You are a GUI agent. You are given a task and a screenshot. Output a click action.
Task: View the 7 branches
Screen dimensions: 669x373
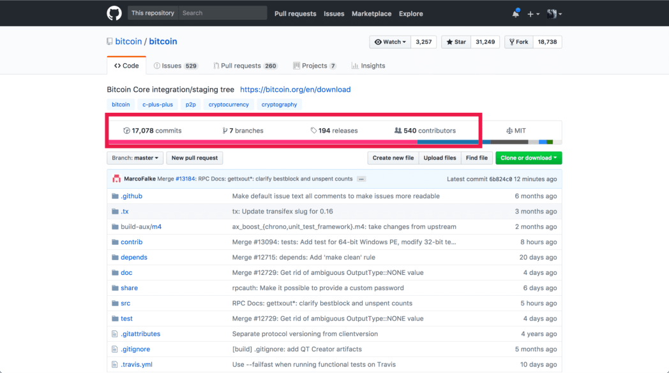click(243, 131)
